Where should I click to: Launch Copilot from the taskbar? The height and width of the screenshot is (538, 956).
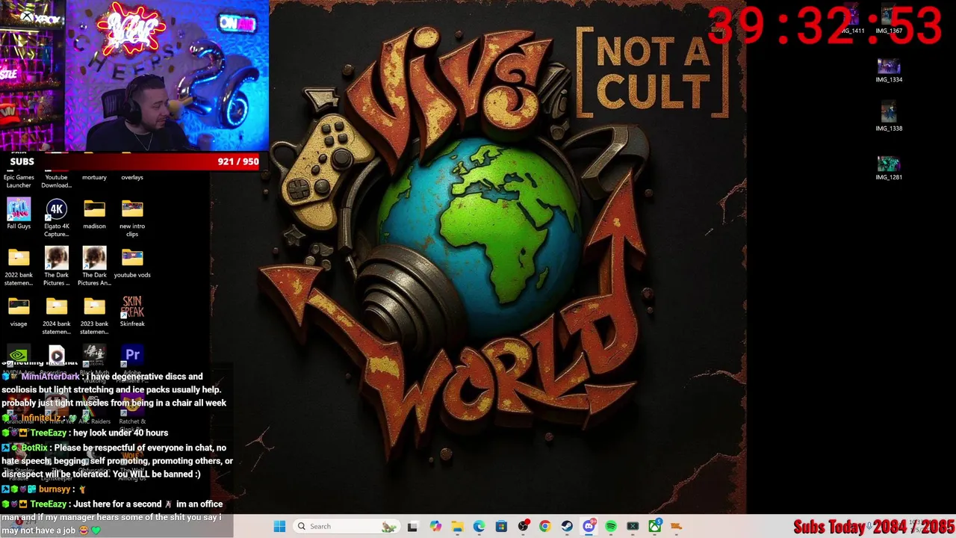435,526
